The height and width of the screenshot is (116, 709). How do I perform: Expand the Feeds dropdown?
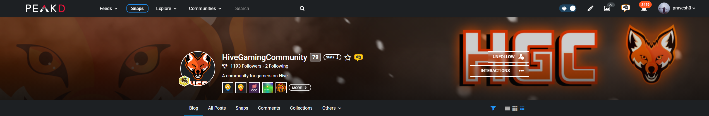click(109, 8)
